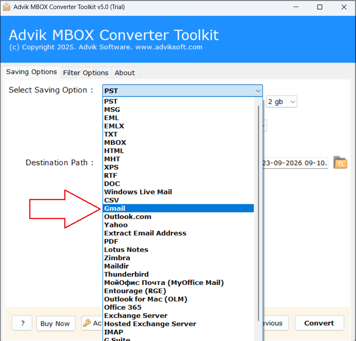Click the dropdown list vertical scrollbar

[258, 213]
